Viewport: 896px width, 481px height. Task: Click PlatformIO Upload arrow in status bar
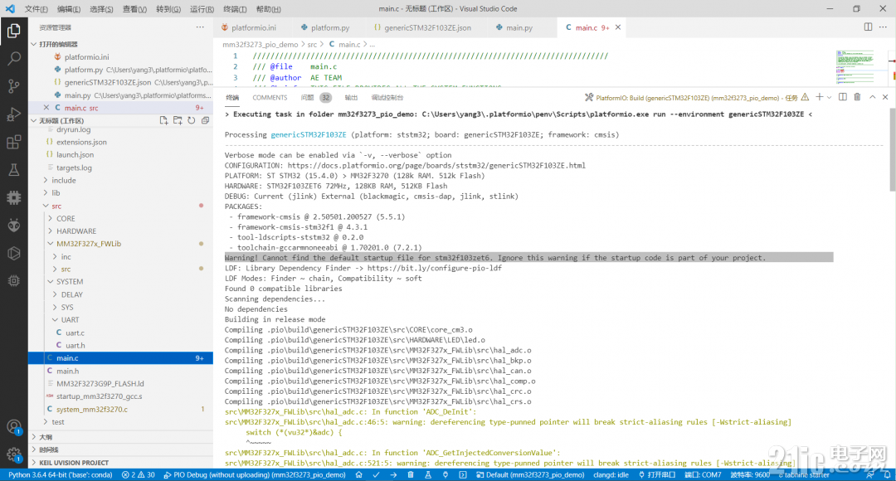[393, 474]
